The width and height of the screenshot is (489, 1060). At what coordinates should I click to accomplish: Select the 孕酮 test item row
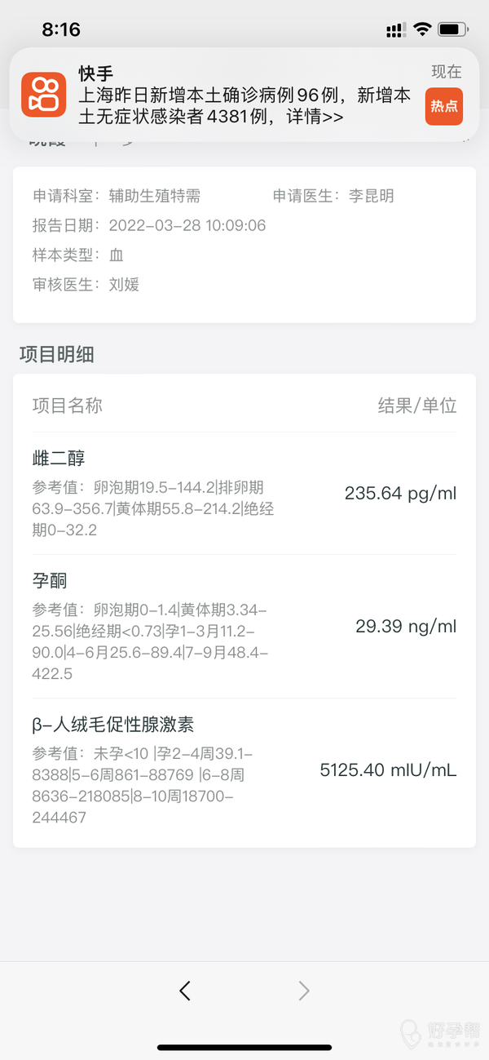click(244, 626)
